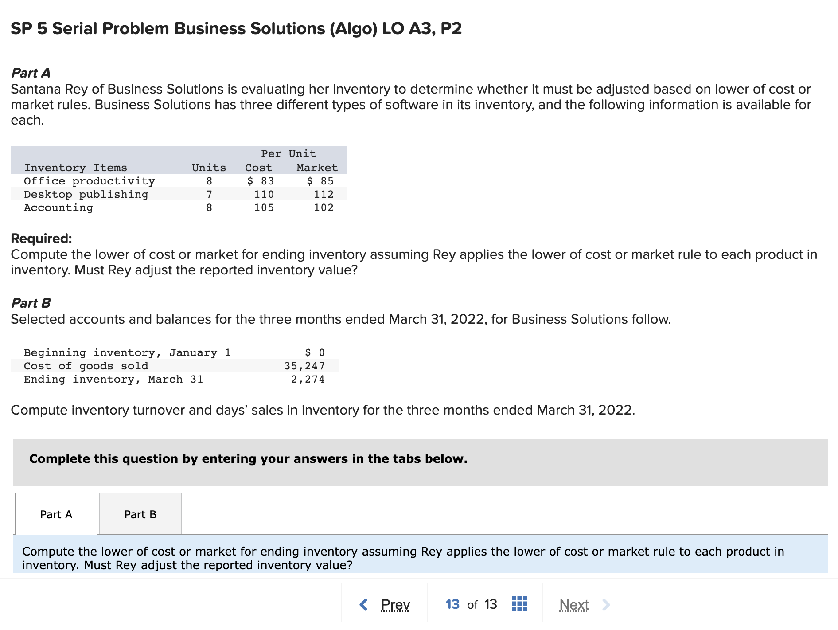Viewport: 838px width, 630px height.
Task: Click the right chevron beside Next
Action: (605, 604)
